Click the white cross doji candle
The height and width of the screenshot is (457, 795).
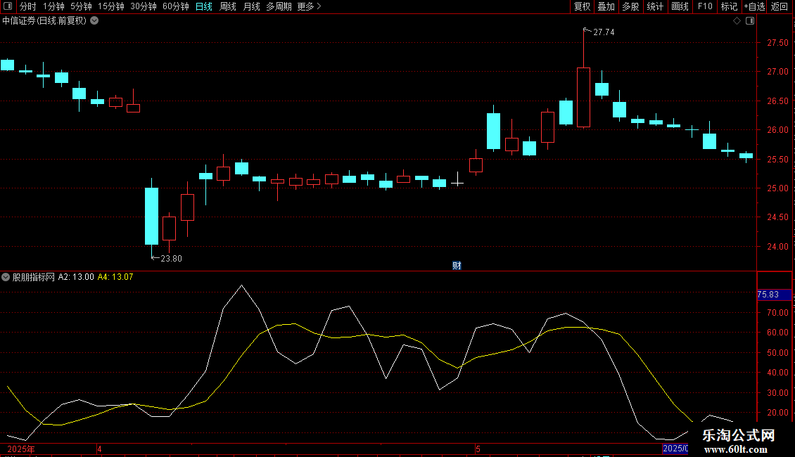coord(457,182)
